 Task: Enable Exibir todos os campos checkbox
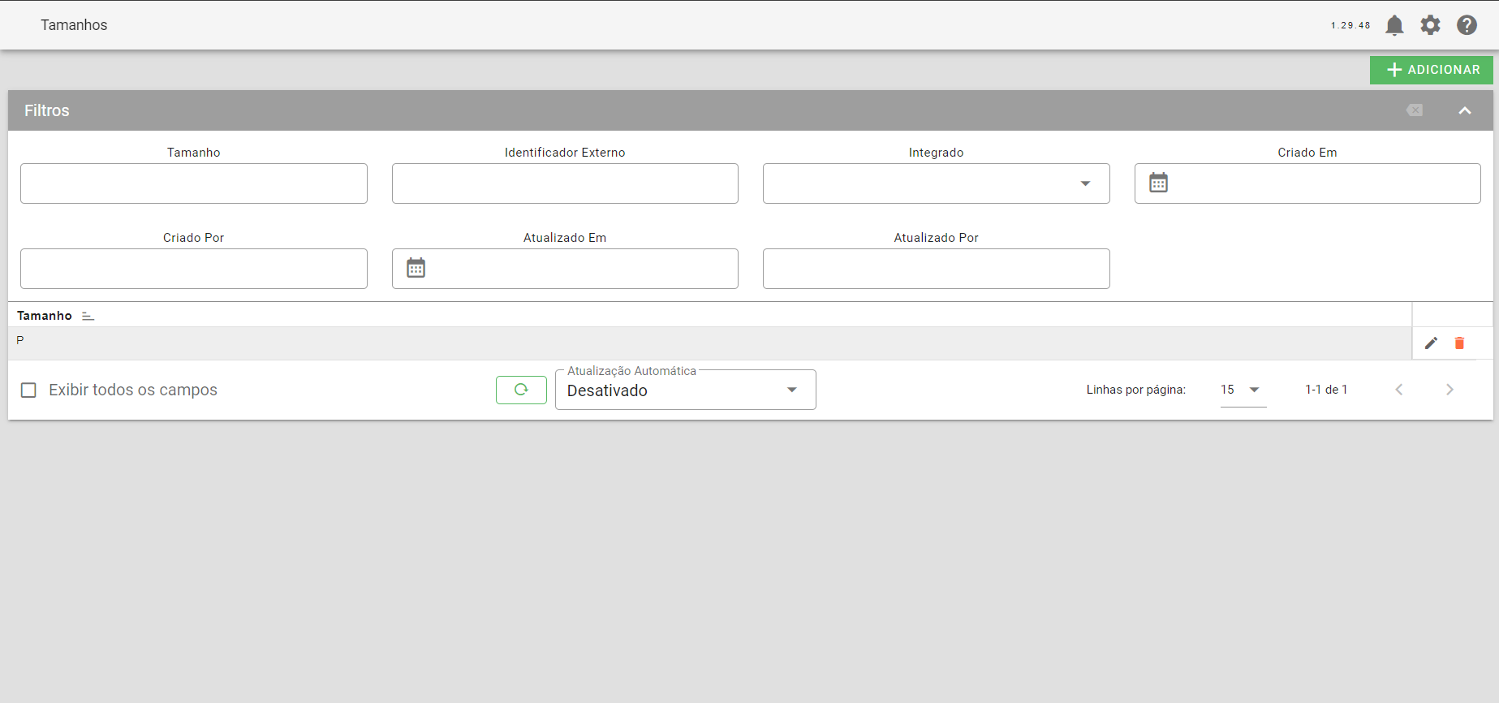click(28, 390)
